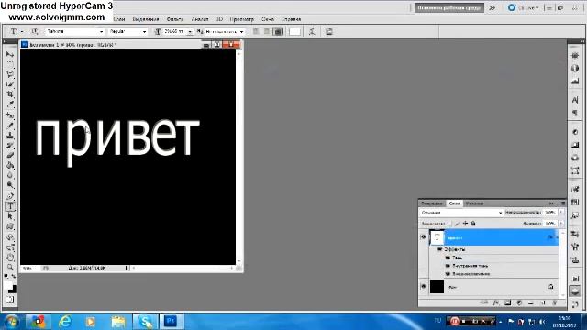The image size is (587, 330).
Task: Toggle the Тень effect visibility
Action: [448, 258]
